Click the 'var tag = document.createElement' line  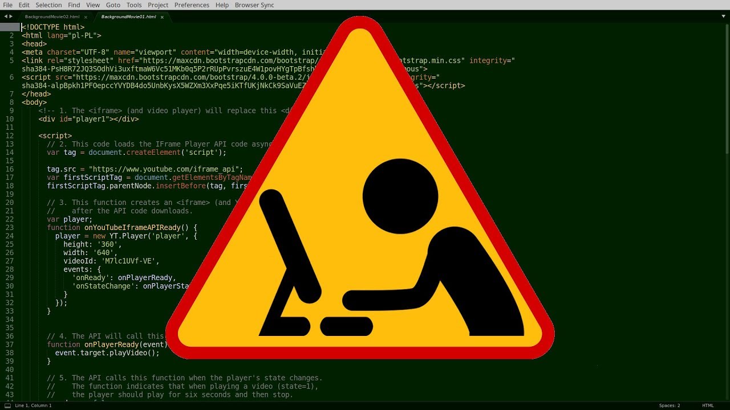(137, 153)
